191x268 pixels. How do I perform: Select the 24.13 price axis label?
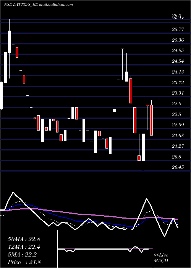click(178, 72)
